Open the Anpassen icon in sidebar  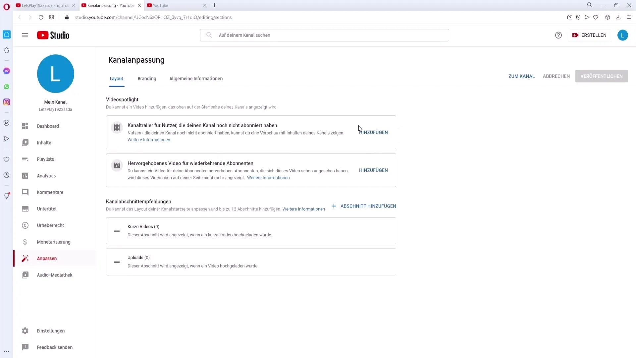[x=25, y=258]
